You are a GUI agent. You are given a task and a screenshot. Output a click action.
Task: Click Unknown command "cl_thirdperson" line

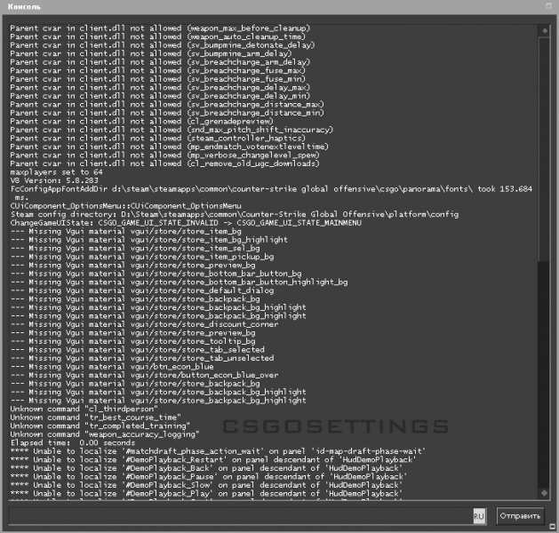coord(84,409)
